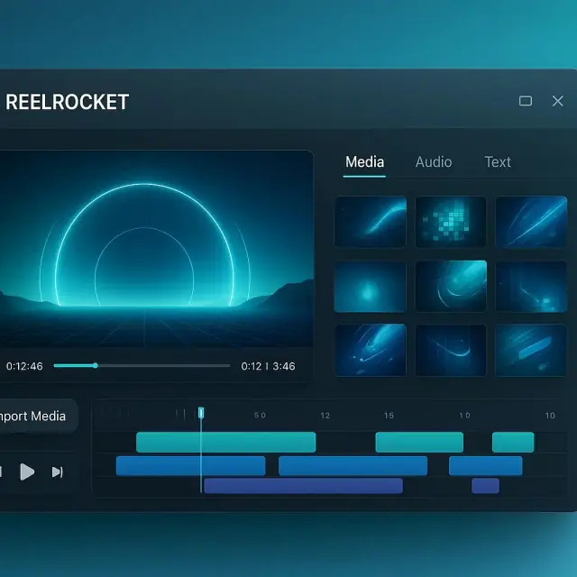Select the pixel grid media thumbnail

tap(451, 222)
